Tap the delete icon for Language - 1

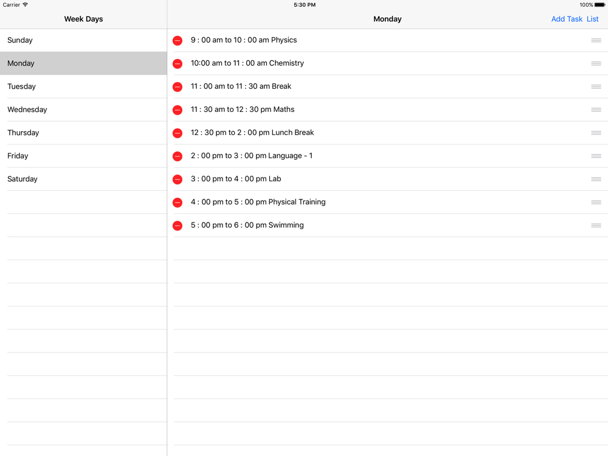point(177,156)
